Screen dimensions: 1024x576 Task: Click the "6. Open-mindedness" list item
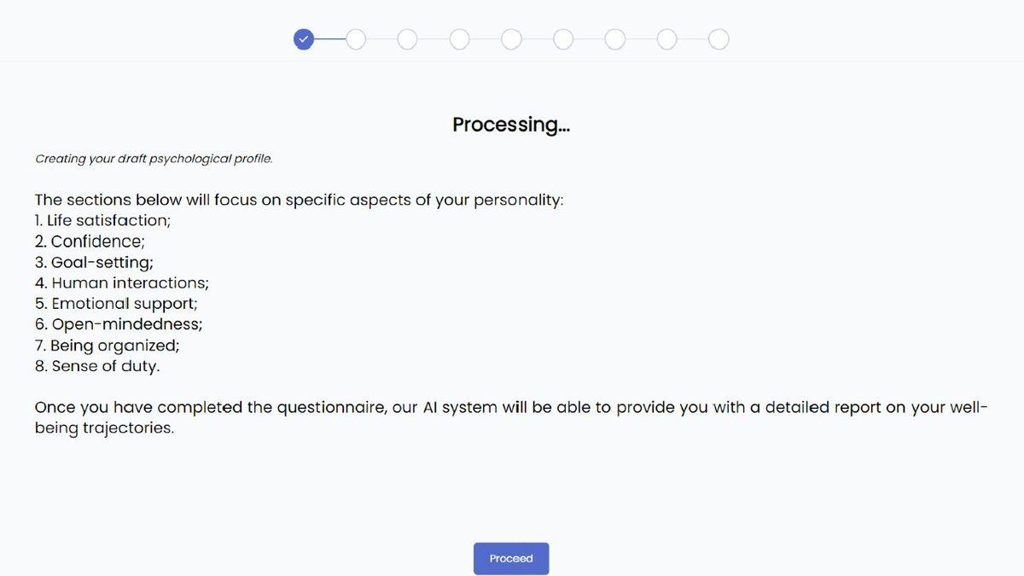tap(119, 324)
